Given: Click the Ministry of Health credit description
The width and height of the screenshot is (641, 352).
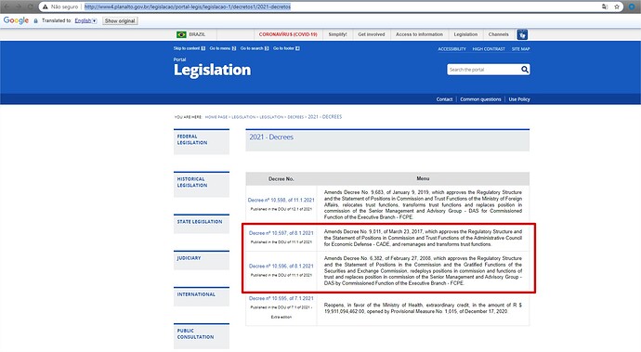Looking at the screenshot, I should tap(423, 308).
